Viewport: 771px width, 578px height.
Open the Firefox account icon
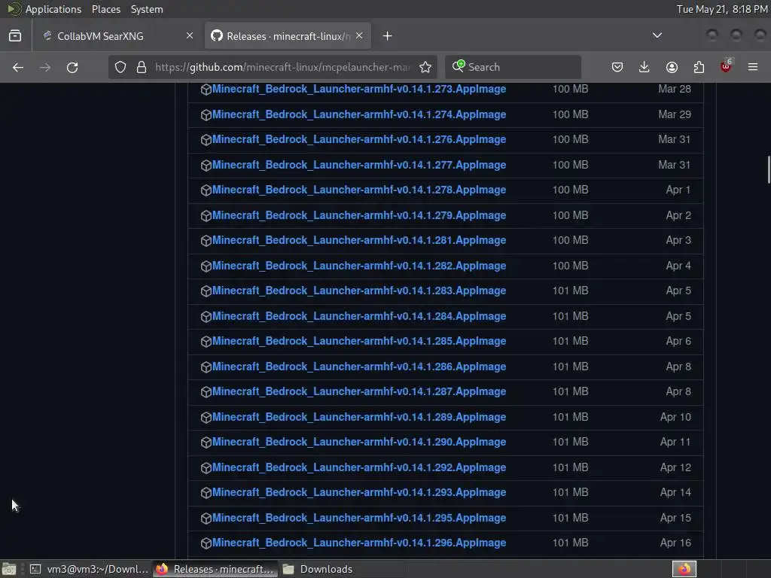point(672,67)
